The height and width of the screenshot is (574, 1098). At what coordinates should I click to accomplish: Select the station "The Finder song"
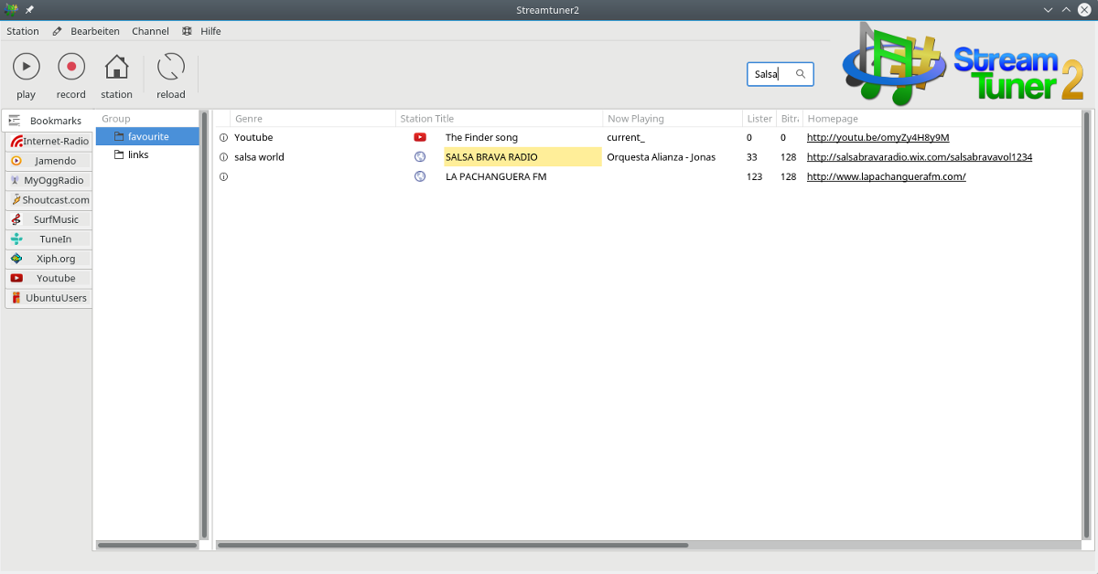point(481,137)
